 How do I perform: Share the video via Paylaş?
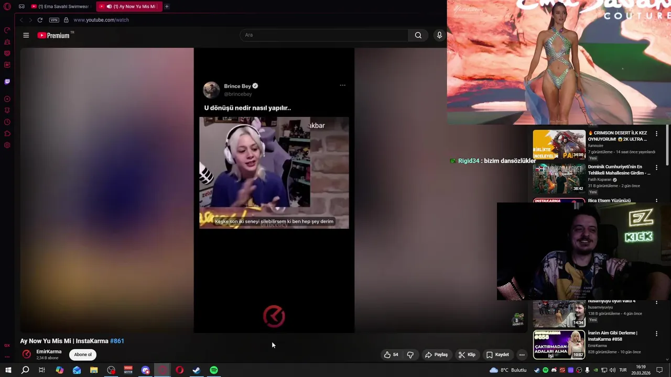click(x=436, y=354)
